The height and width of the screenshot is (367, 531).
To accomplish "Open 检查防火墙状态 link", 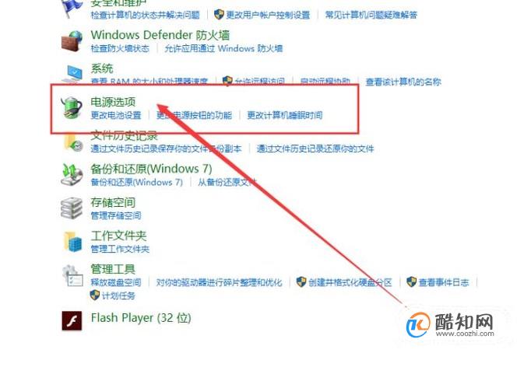I will click(120, 48).
